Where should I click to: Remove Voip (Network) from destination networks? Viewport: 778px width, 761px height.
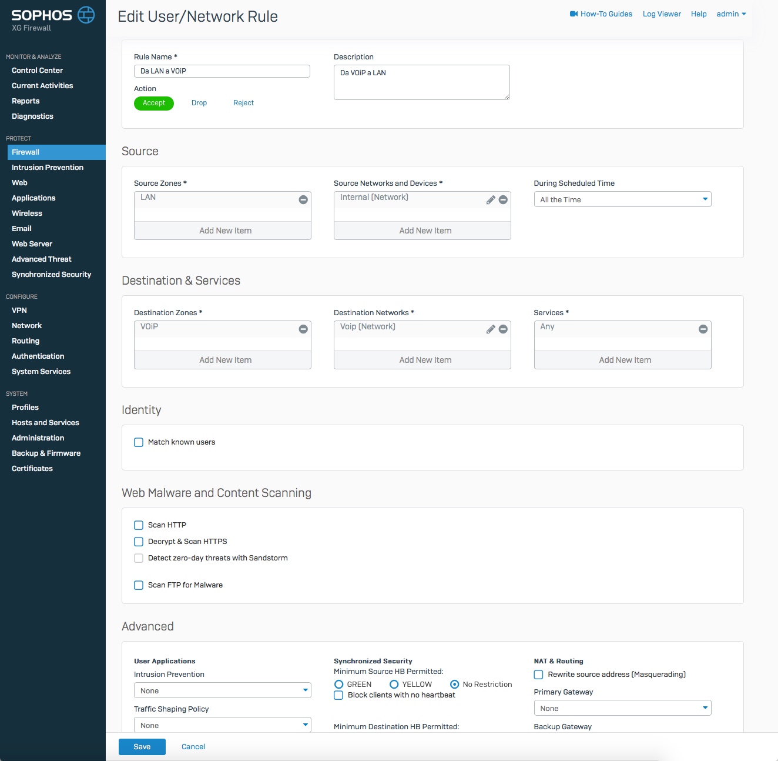coord(503,329)
